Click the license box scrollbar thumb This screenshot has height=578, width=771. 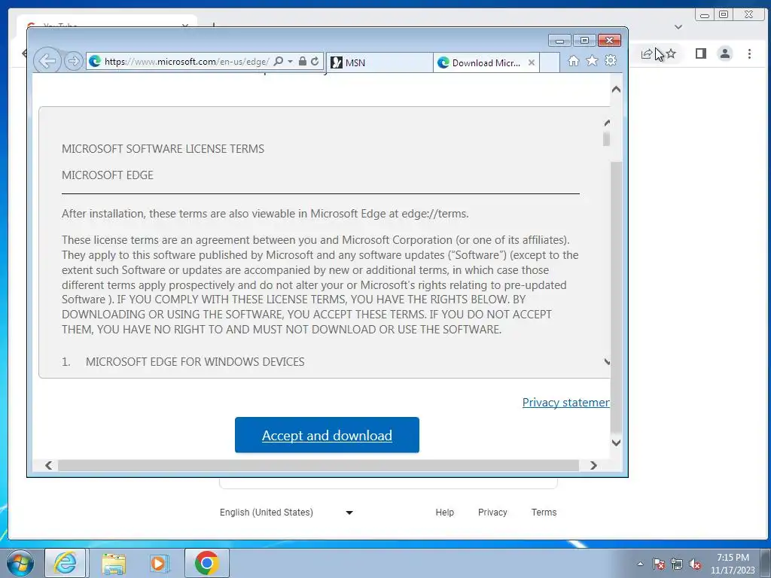coord(606,138)
